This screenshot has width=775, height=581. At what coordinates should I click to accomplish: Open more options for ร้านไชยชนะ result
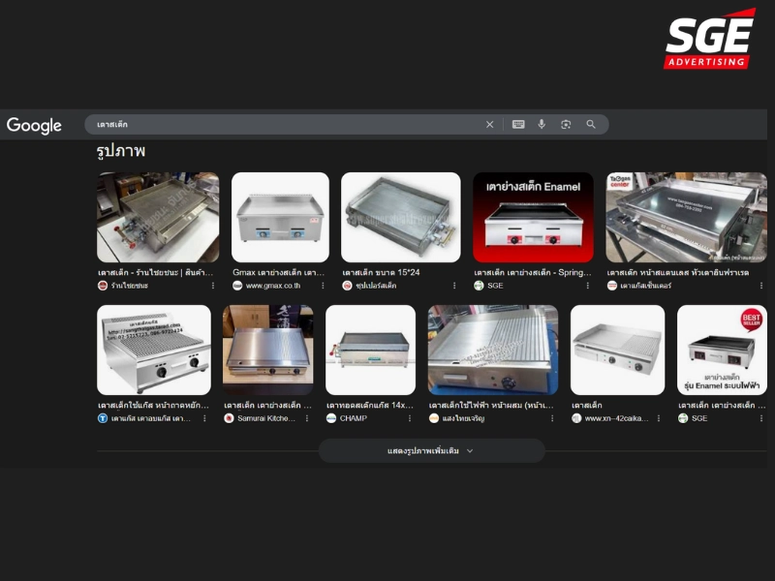click(x=213, y=286)
